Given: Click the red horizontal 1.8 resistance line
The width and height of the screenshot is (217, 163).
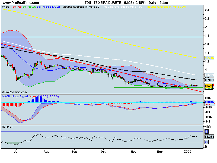Looking at the screenshot, I should click(102, 37).
